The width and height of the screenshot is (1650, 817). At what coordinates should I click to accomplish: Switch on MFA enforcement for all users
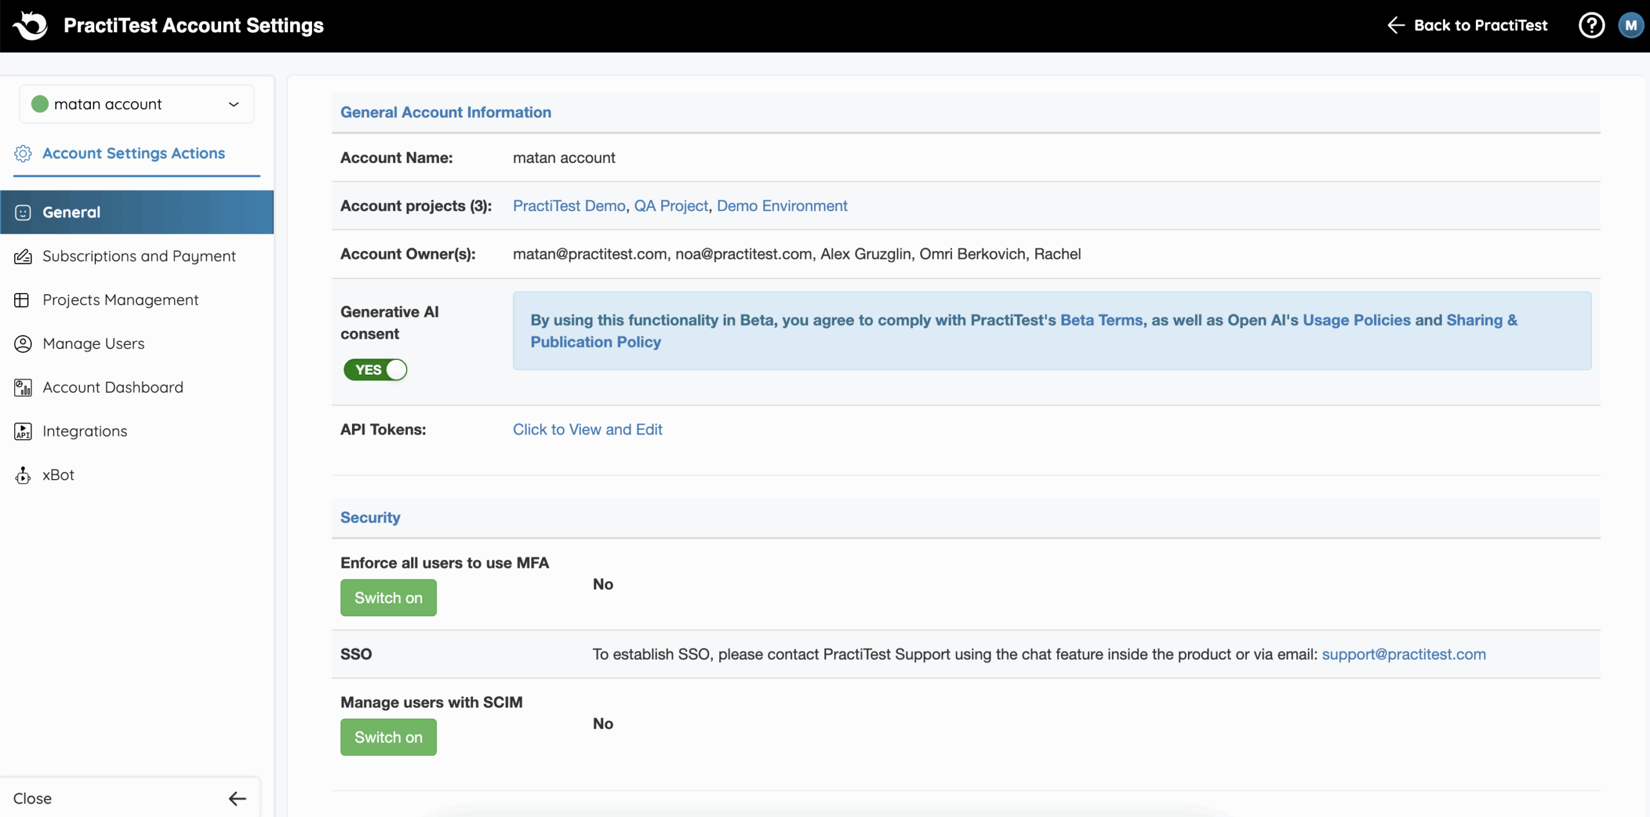388,597
